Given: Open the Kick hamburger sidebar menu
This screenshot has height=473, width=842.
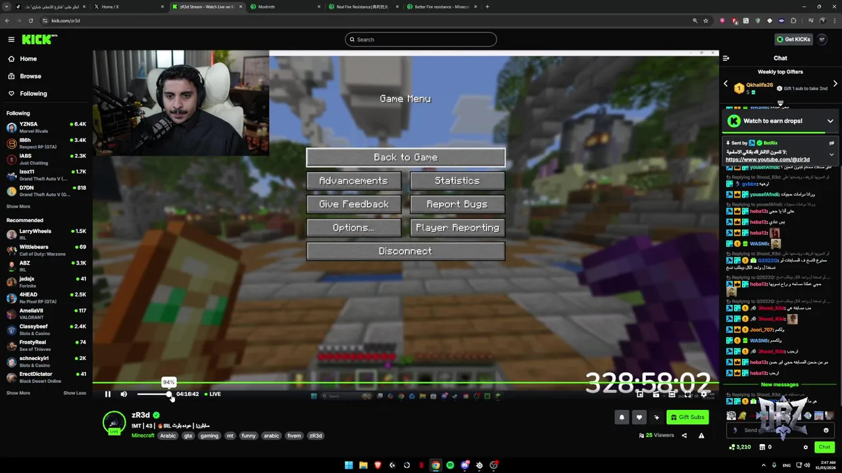Looking at the screenshot, I should (x=11, y=39).
